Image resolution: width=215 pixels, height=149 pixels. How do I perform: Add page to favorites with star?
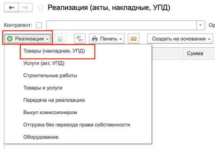[41, 7]
